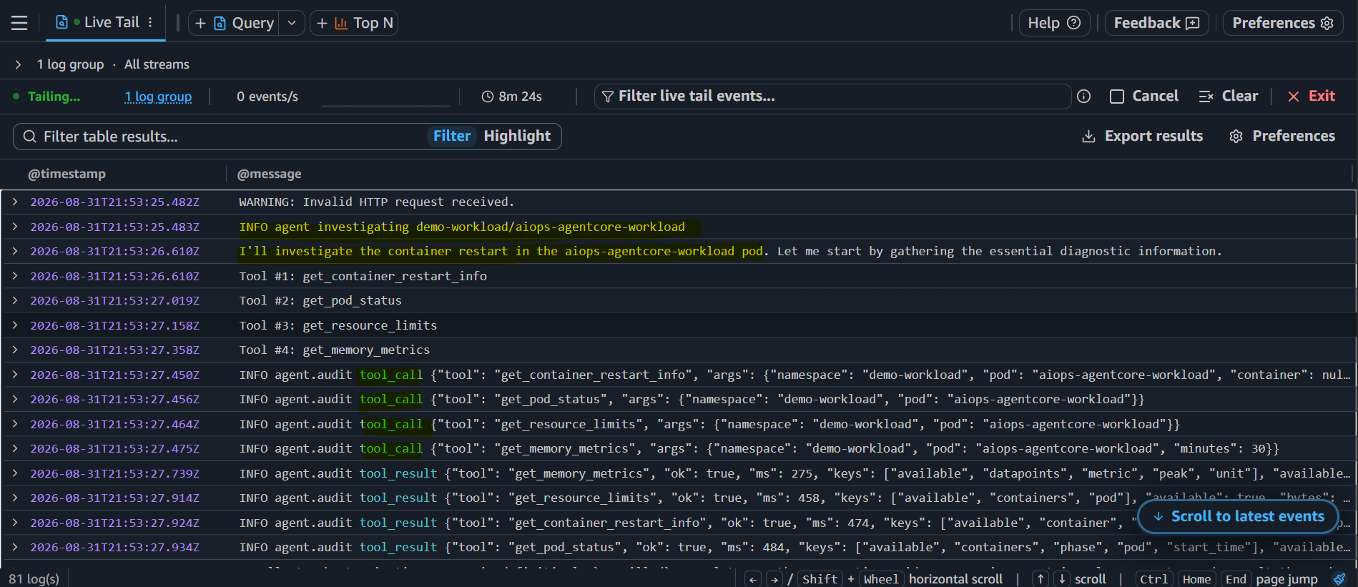Expand the row for Tool #1 get_container_restart_info
1358x587 pixels.
pyautogui.click(x=14, y=276)
